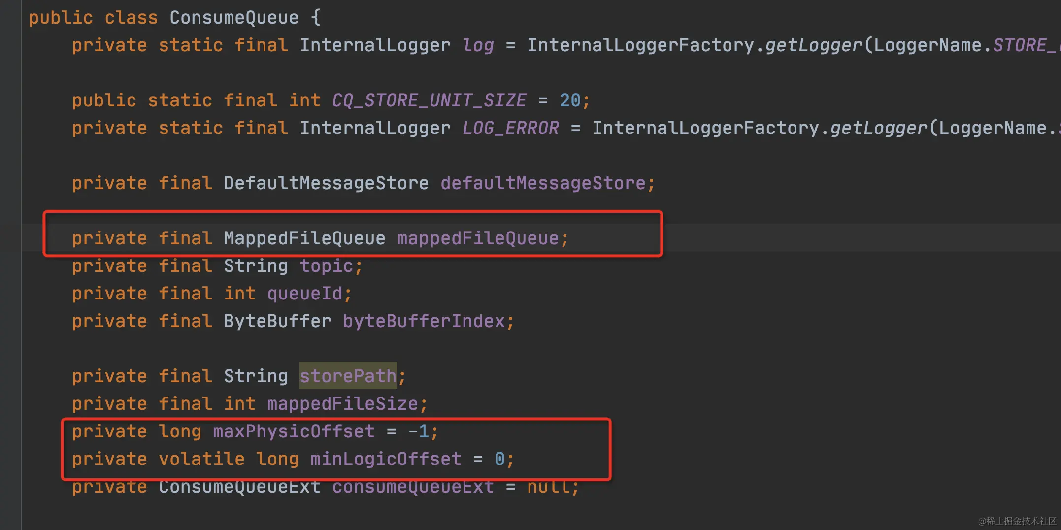Click the queueId field name

pos(304,294)
